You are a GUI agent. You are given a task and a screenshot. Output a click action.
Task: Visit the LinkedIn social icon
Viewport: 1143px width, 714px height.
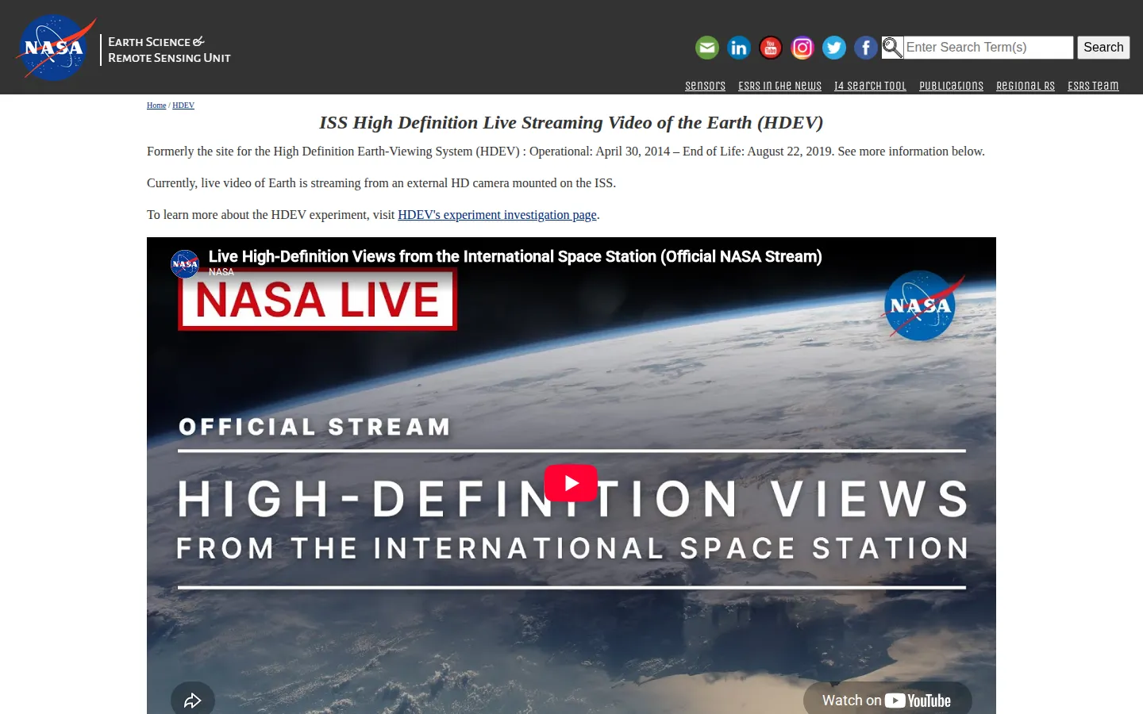[x=739, y=48]
